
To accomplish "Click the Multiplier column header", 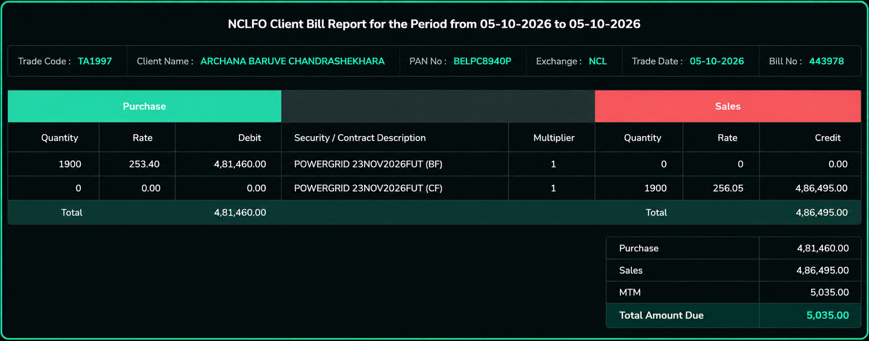I will coord(554,138).
